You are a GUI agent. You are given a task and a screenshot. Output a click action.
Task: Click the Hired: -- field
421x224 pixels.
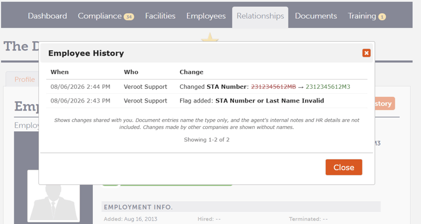click(x=209, y=219)
